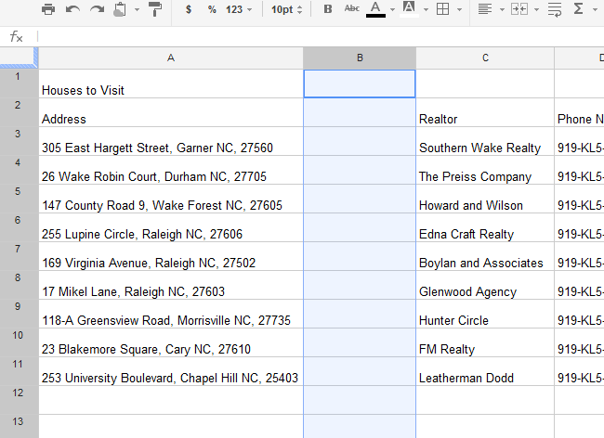This screenshot has width=604, height=438.
Task: Click the Undo arrow icon
Action: (x=72, y=9)
